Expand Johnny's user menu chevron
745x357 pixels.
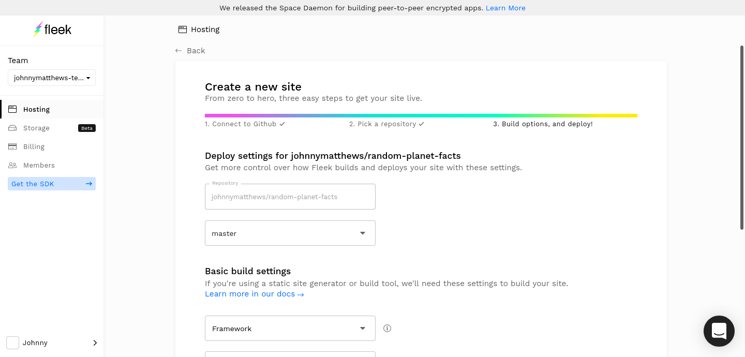[x=95, y=343]
